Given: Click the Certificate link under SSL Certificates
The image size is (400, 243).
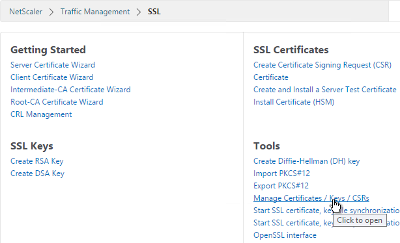Looking at the screenshot, I should pos(270,77).
